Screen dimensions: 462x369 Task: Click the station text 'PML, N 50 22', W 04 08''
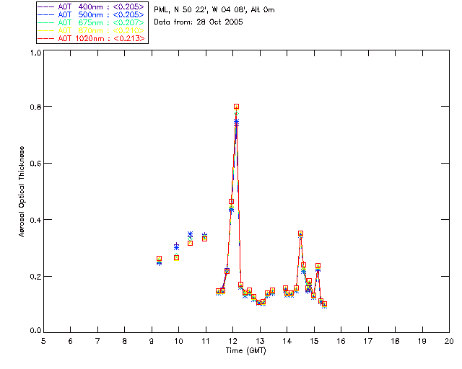[201, 10]
